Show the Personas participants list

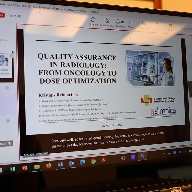[x=120, y=23]
